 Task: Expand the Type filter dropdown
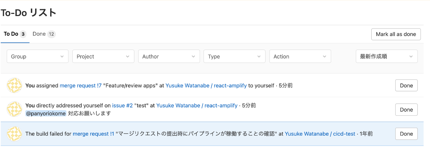pos(234,56)
